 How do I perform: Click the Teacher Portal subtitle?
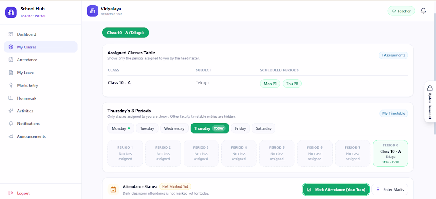(33, 16)
